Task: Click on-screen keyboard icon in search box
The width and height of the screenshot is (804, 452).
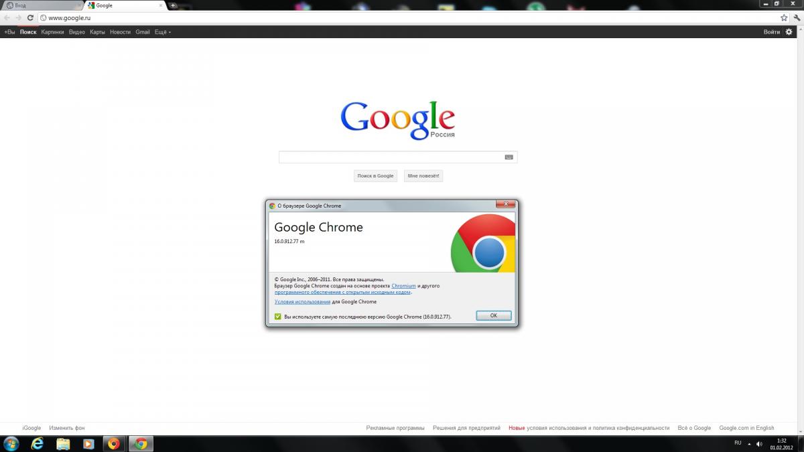Action: tap(509, 157)
